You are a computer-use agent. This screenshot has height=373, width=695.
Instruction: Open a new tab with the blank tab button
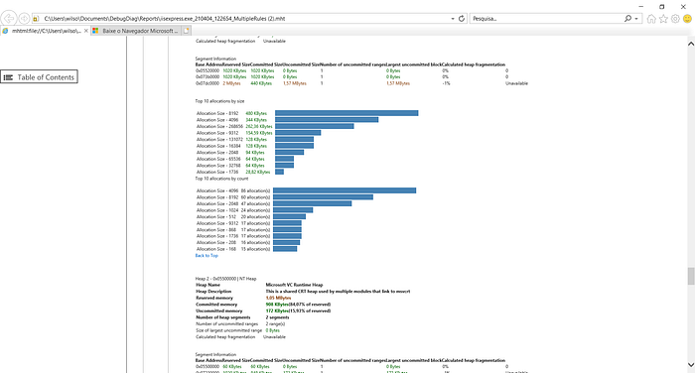coord(187,31)
